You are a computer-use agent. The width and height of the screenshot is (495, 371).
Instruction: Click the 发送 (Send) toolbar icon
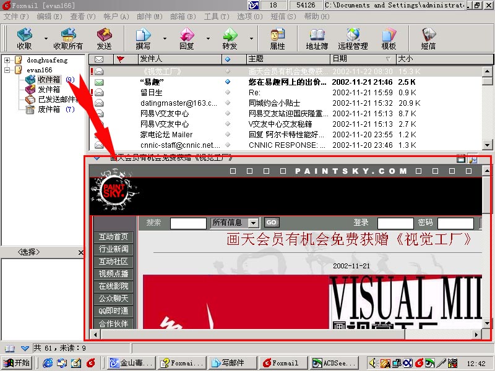point(105,35)
